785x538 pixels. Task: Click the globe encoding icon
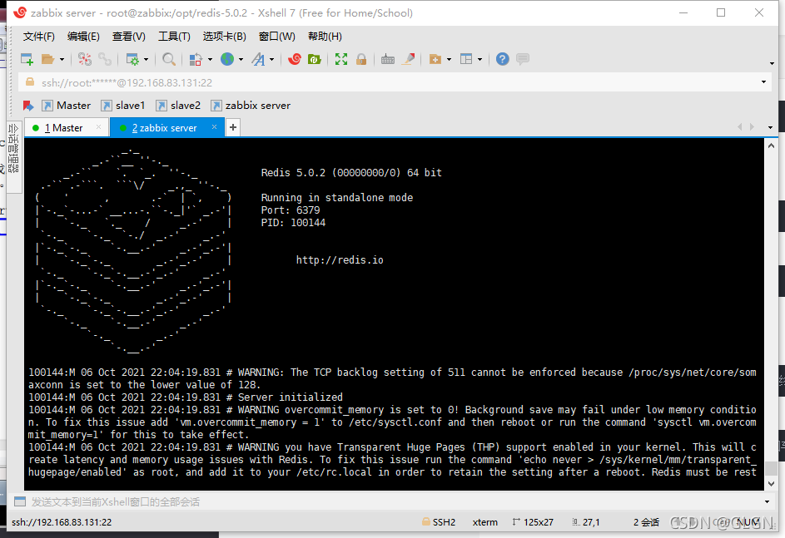click(x=227, y=60)
